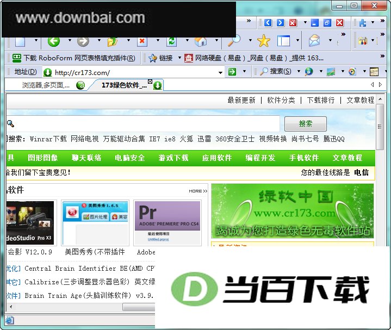Go to the Home page icon

point(201,42)
